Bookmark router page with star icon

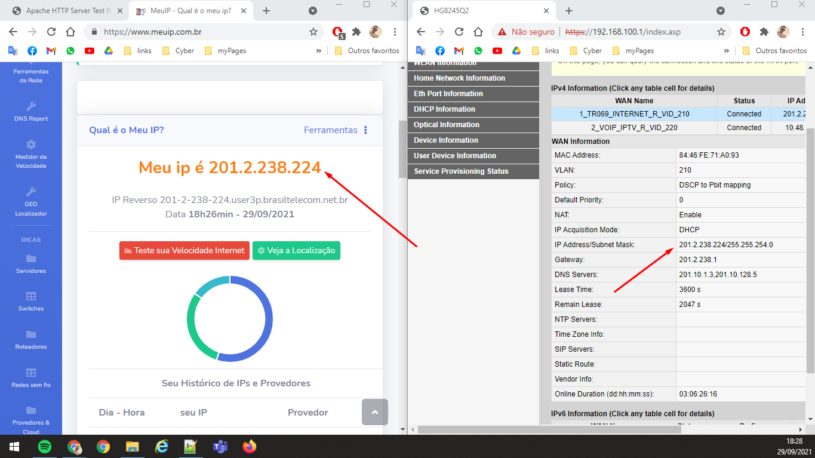click(721, 32)
